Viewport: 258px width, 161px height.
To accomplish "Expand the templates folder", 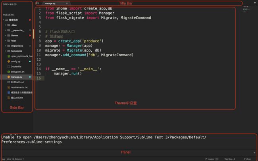I will pyautogui.click(x=6, y=51).
